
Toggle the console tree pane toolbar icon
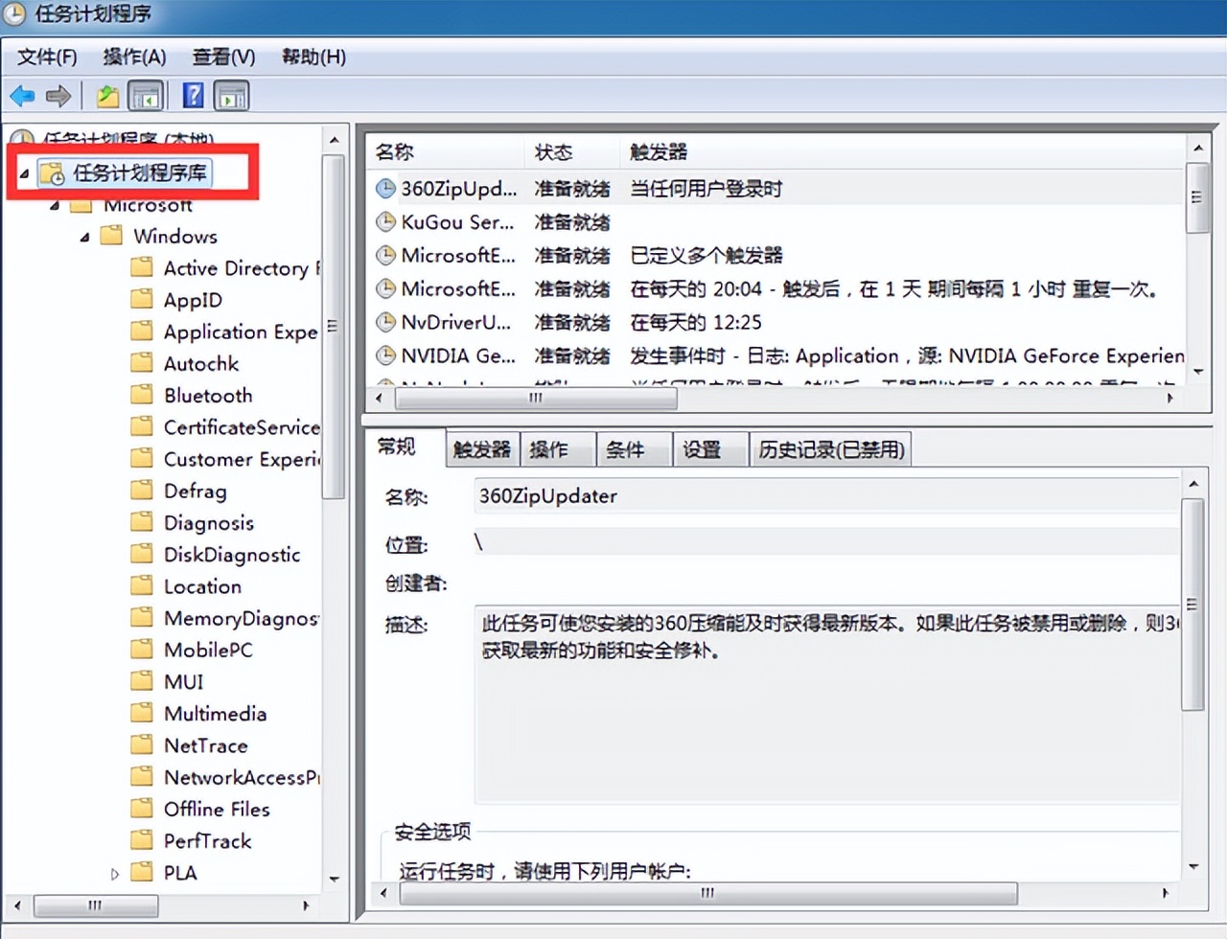tap(145, 95)
